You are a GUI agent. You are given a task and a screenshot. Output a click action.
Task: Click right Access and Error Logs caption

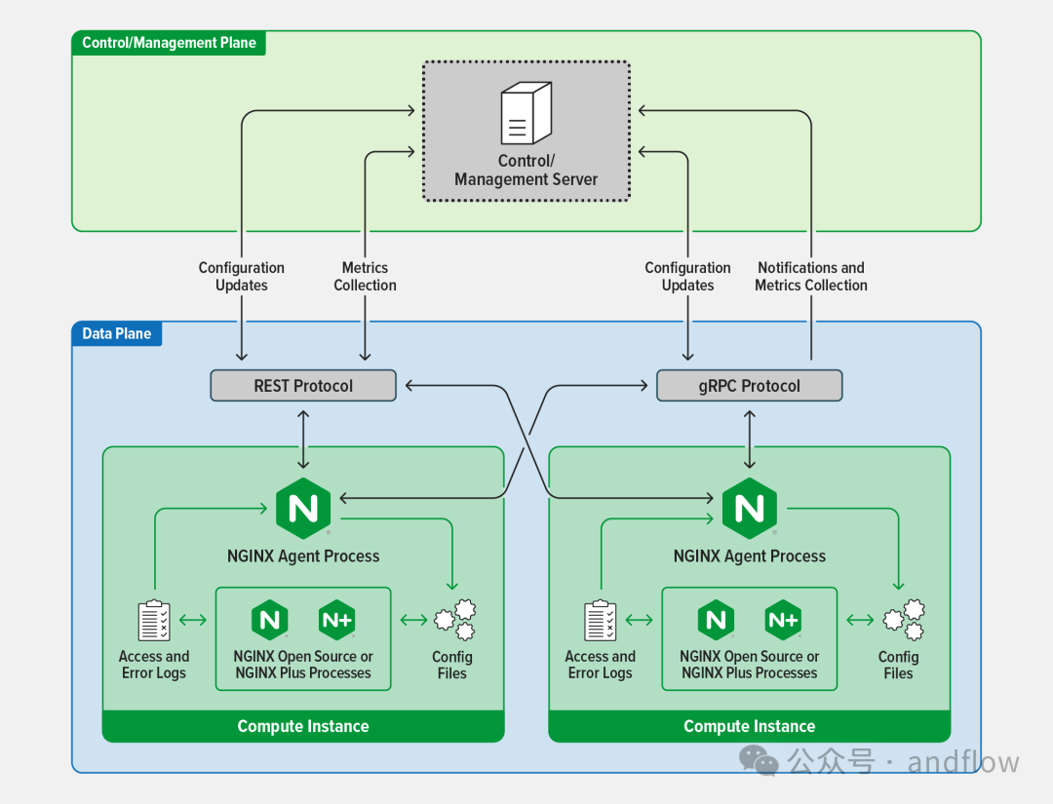pos(601,665)
